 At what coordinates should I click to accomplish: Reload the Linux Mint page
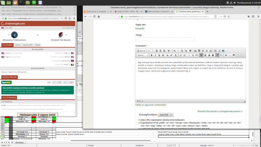tap(94, 17)
